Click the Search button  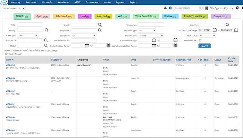coord(204,46)
